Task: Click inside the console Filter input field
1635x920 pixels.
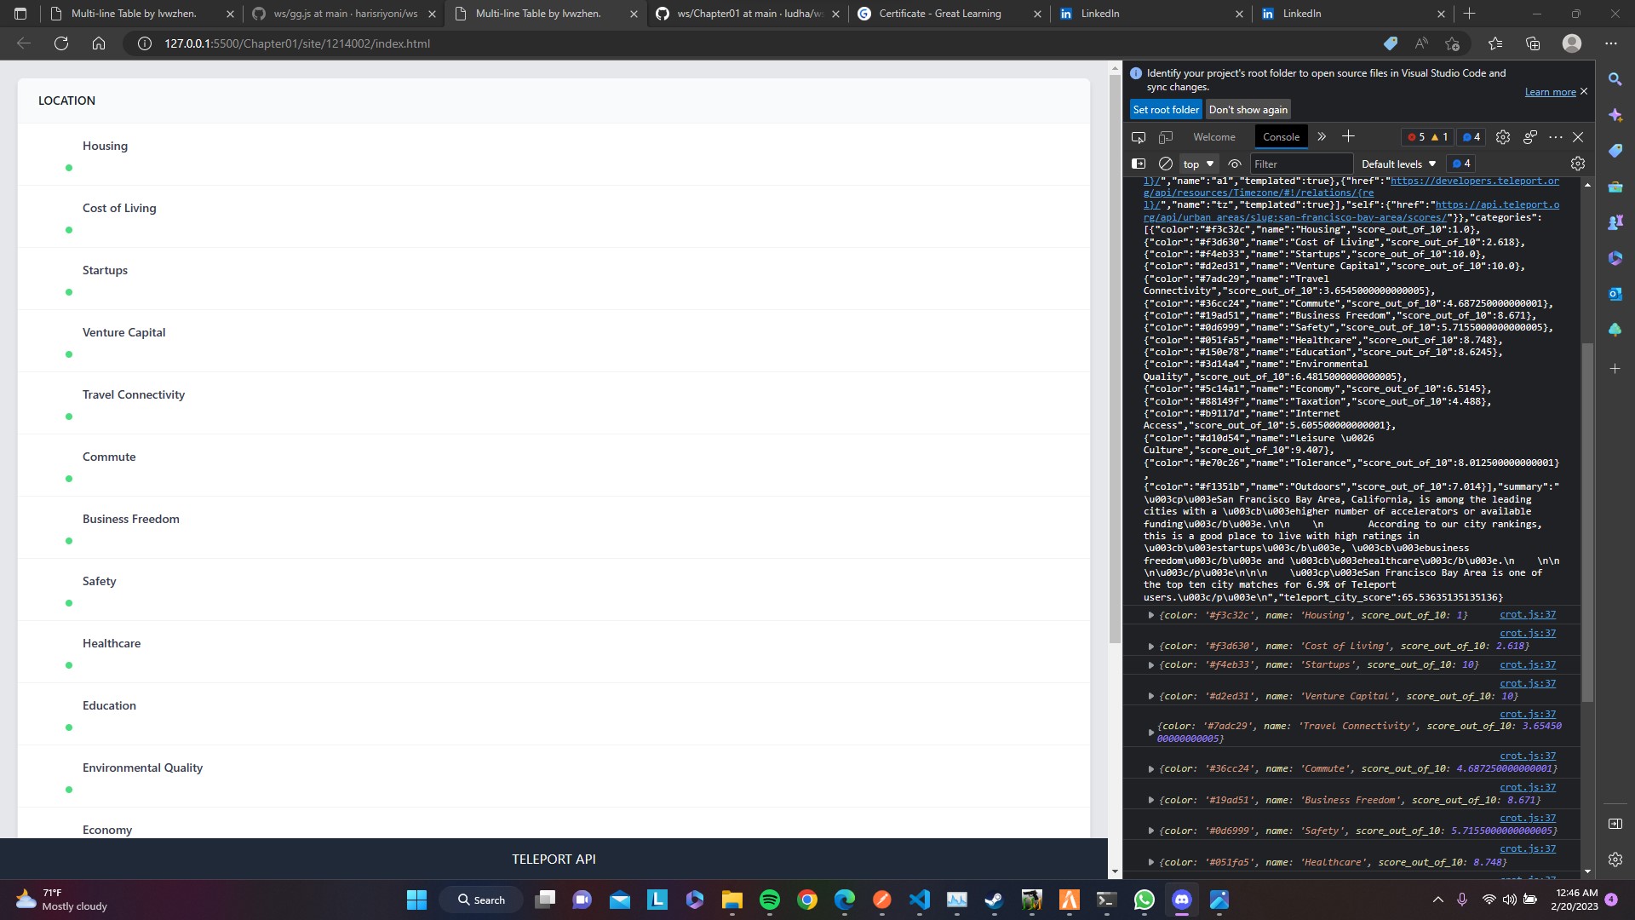Action: pos(1301,163)
